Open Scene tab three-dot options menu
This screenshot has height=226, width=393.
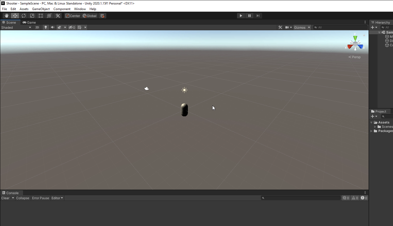pyautogui.click(x=365, y=22)
